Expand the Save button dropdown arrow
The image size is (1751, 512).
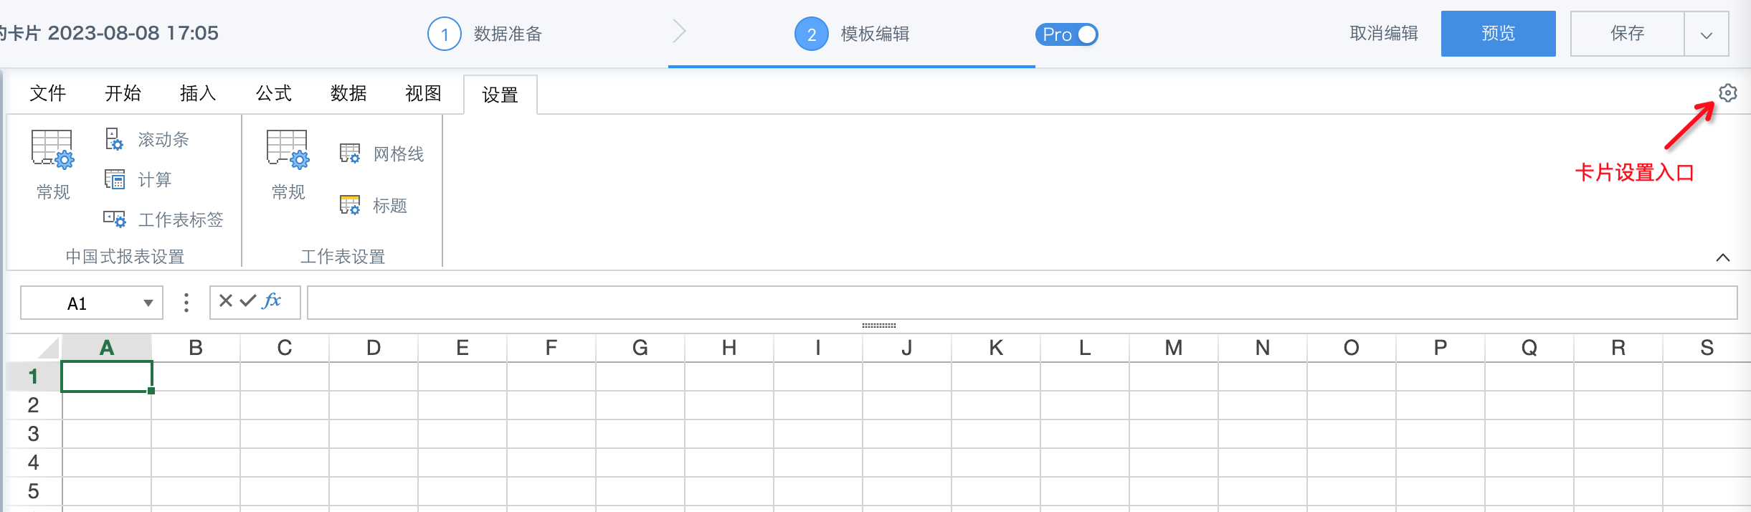(1706, 34)
